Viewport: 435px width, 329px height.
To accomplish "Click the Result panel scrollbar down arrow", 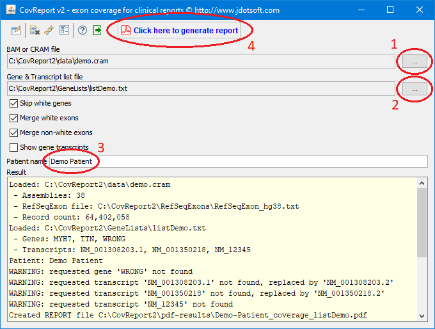I will click(422, 316).
